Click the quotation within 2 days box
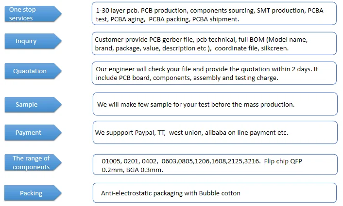Screen dimensions: 343x206 click(x=214, y=74)
